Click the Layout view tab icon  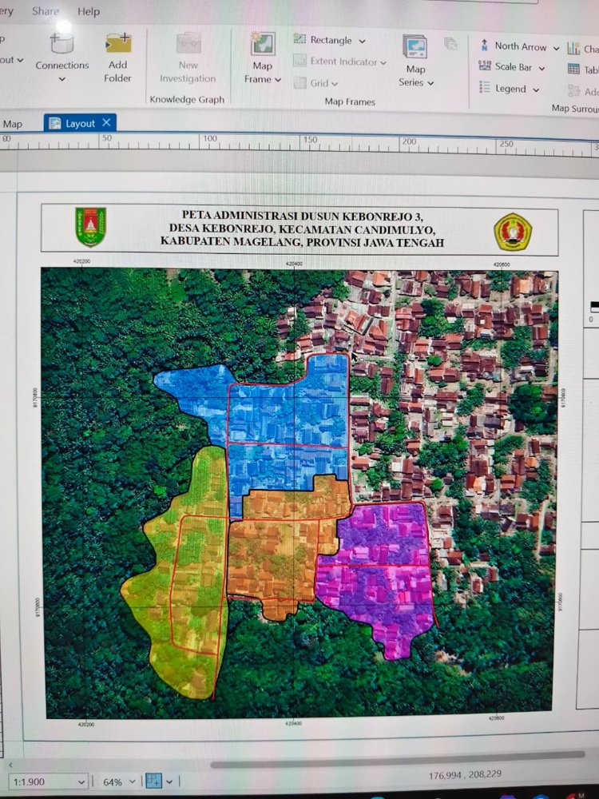(54, 123)
